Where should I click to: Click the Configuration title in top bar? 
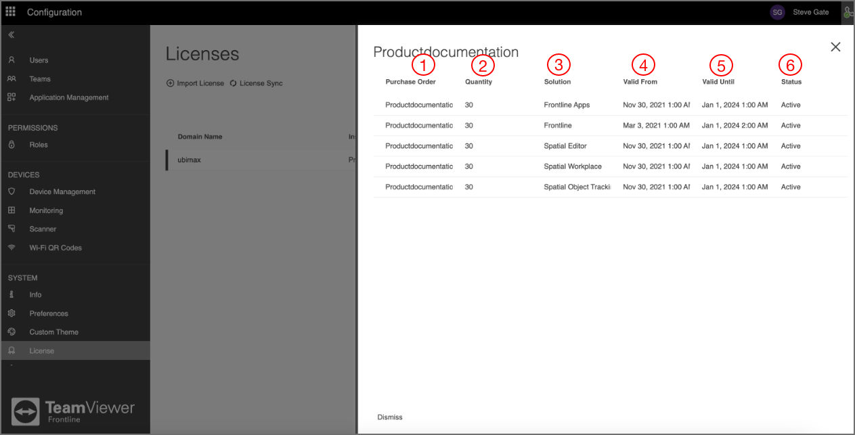(54, 12)
